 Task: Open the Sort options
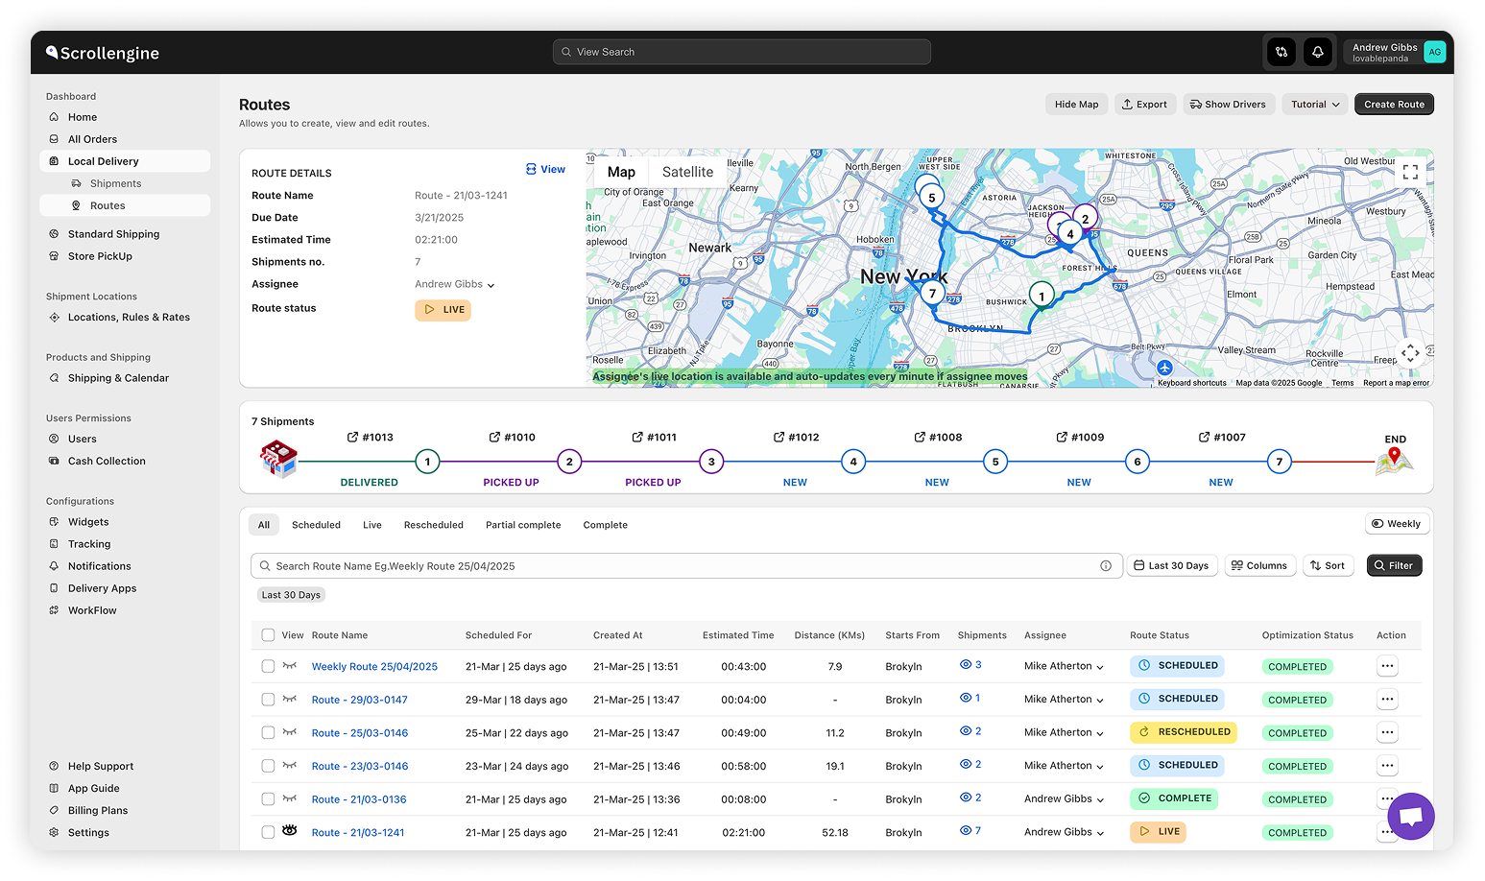1328,566
